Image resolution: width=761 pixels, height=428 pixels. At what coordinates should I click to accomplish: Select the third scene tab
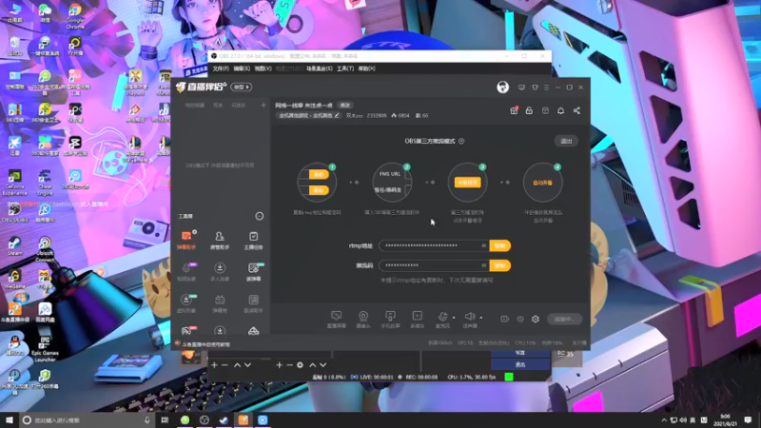pyautogui.click(x=239, y=105)
